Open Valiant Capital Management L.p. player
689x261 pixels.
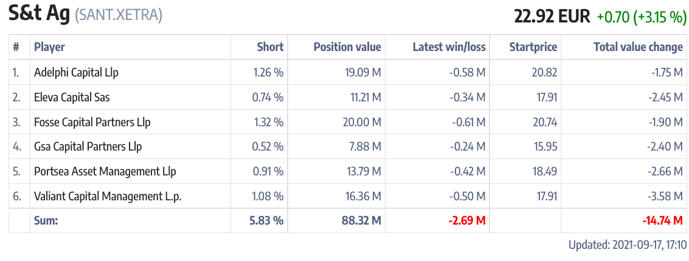click(108, 196)
